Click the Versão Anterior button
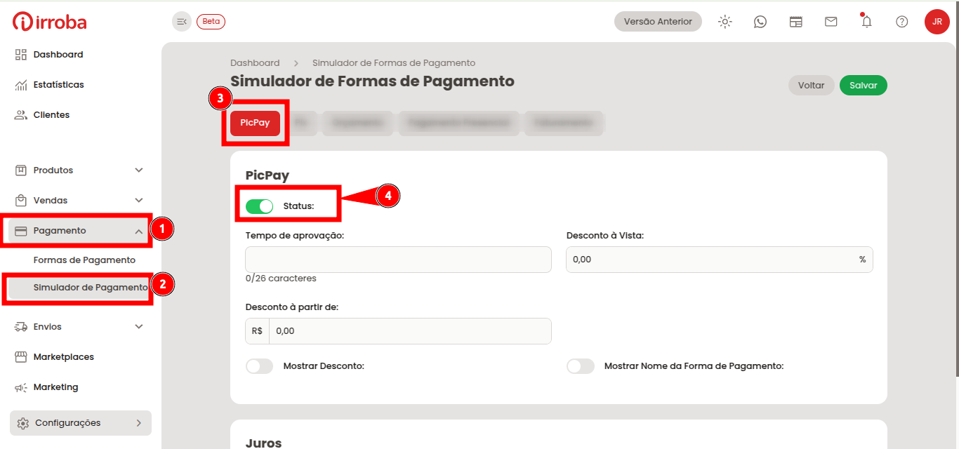This screenshot has height=449, width=959. [x=658, y=22]
